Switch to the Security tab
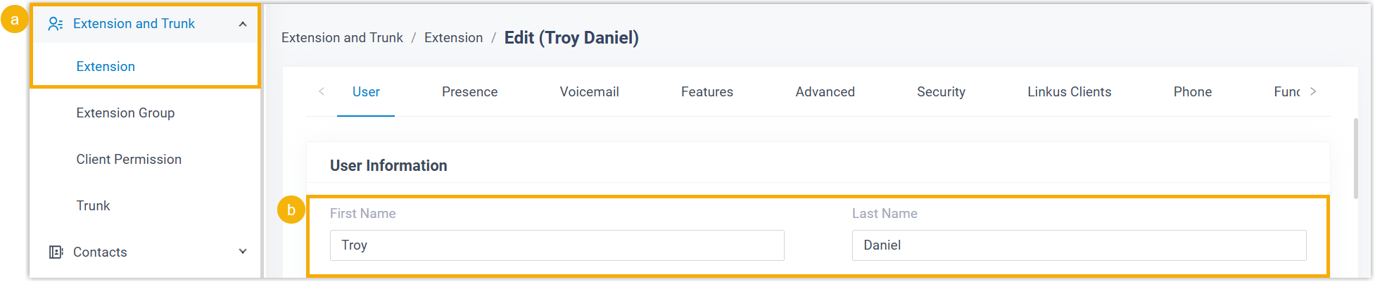1375x282 pixels. point(941,92)
